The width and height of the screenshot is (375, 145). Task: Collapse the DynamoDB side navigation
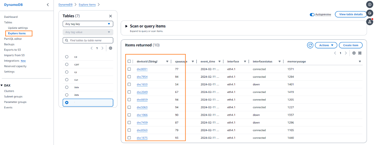[47, 5]
